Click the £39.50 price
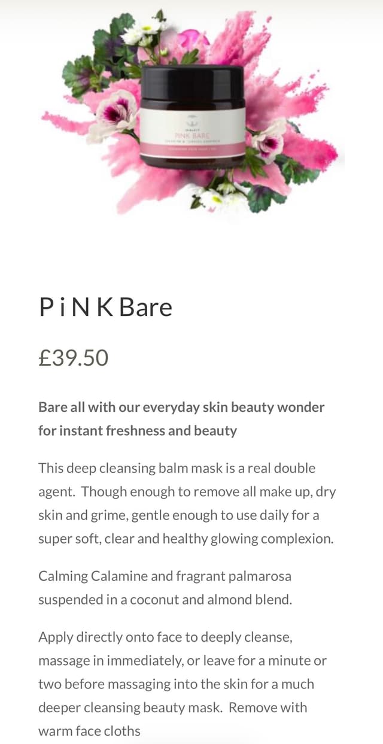 pyautogui.click(x=73, y=358)
